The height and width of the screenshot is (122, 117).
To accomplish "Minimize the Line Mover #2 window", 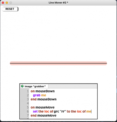I will (x=7, y=3).
